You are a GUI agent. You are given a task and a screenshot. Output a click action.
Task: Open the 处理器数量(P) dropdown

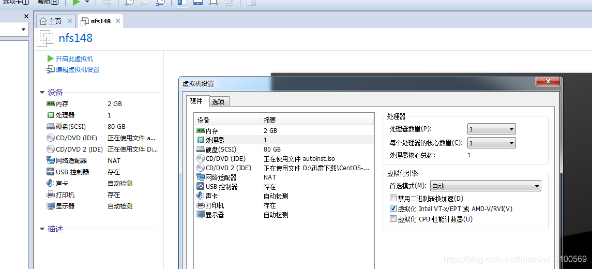click(x=491, y=129)
